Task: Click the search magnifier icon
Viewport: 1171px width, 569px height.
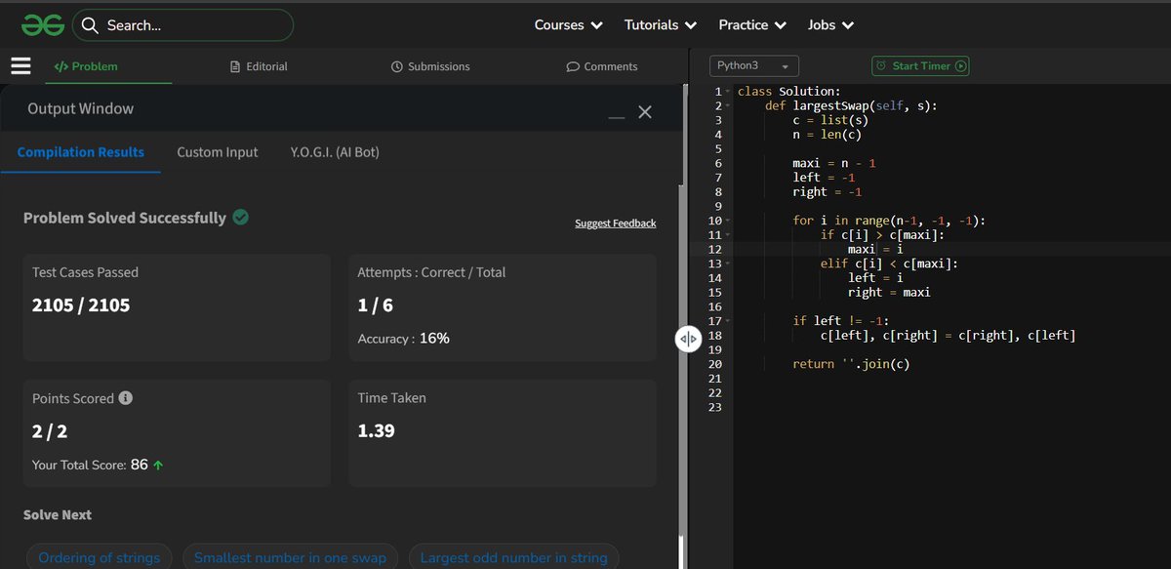Action: [x=90, y=25]
